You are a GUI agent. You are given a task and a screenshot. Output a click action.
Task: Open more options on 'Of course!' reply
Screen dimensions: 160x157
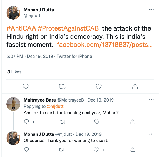tap(151, 134)
